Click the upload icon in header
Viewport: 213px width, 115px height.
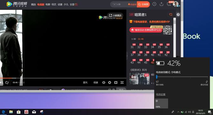tap(161, 4)
